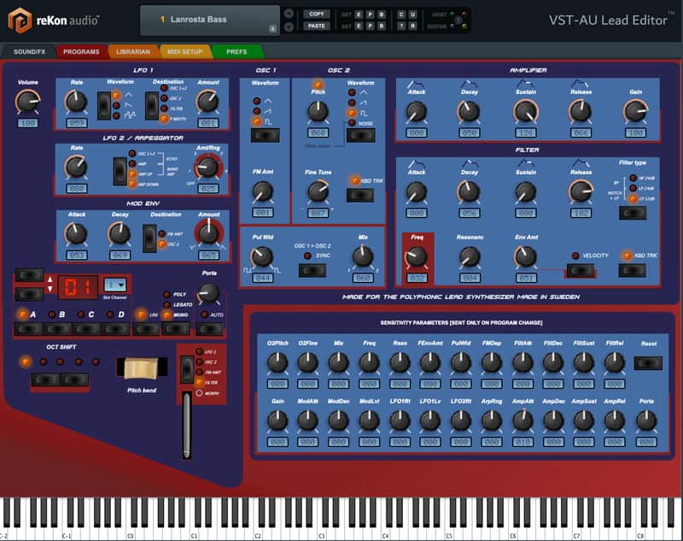Click the HP 24dB filter type LED
This screenshot has width=683, height=541.
pos(633,178)
